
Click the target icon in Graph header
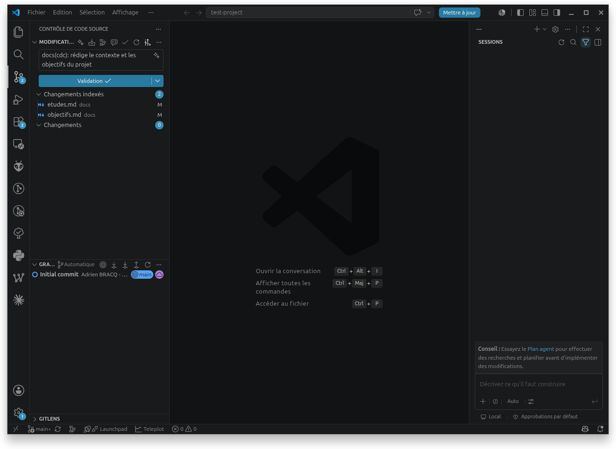pos(103,265)
